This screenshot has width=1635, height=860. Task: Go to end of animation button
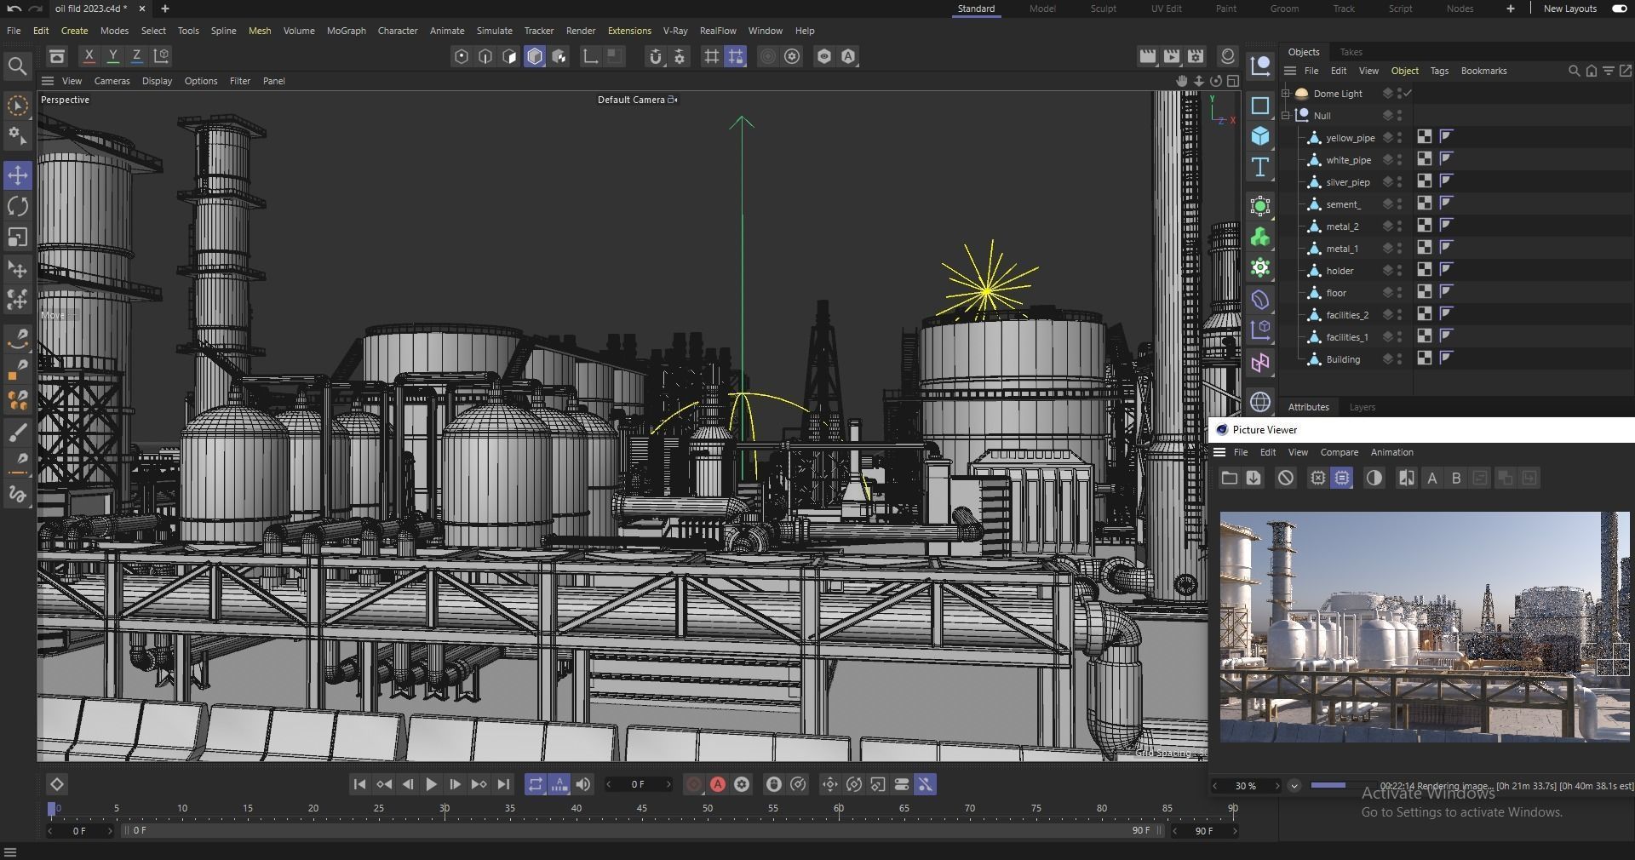click(x=503, y=785)
